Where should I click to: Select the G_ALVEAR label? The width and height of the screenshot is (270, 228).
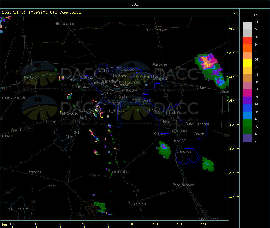[179, 131]
